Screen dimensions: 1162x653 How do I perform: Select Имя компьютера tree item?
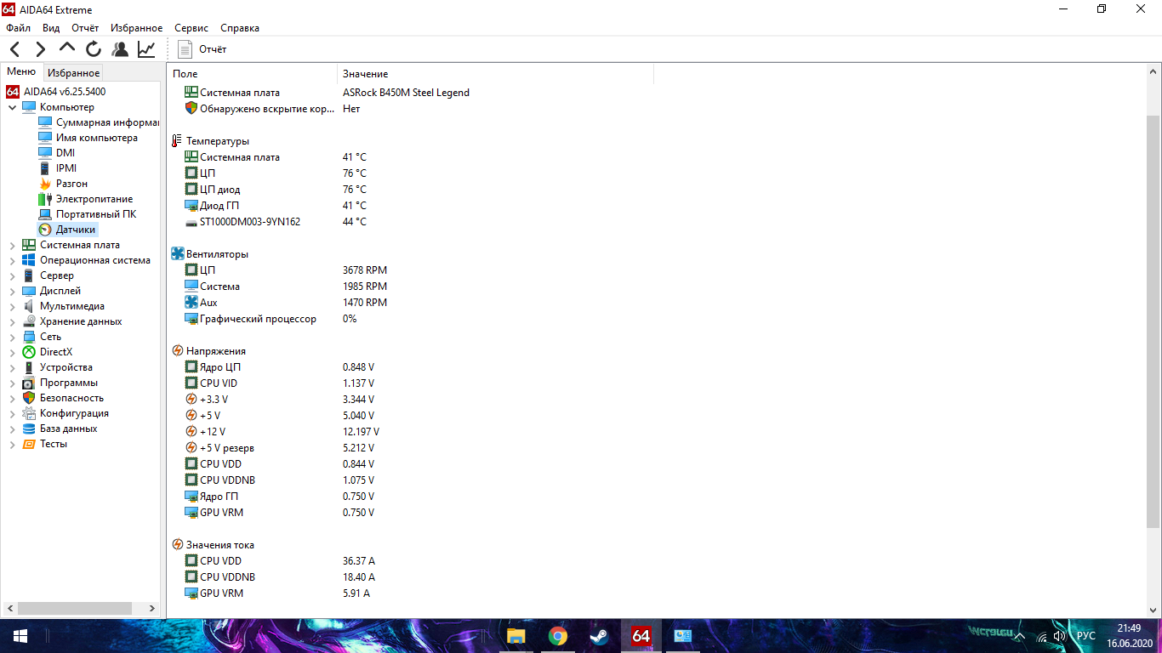[88, 138]
